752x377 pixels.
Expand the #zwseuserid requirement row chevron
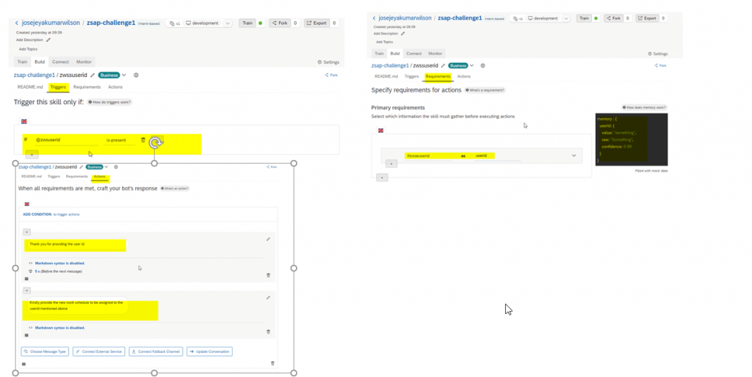pyautogui.click(x=574, y=155)
